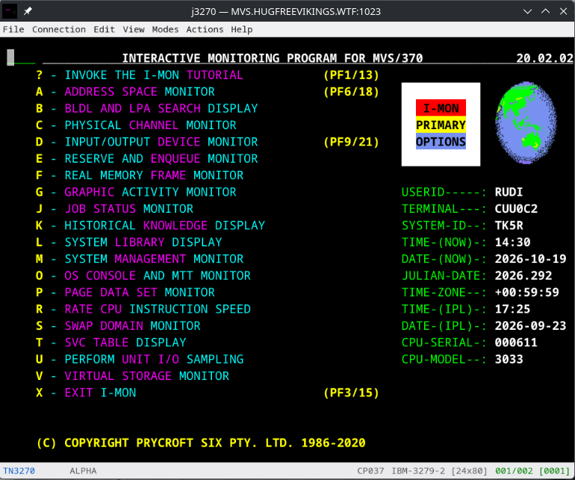Click the app icon in the title bar corner
This screenshot has height=480, width=575.
pos(10,11)
